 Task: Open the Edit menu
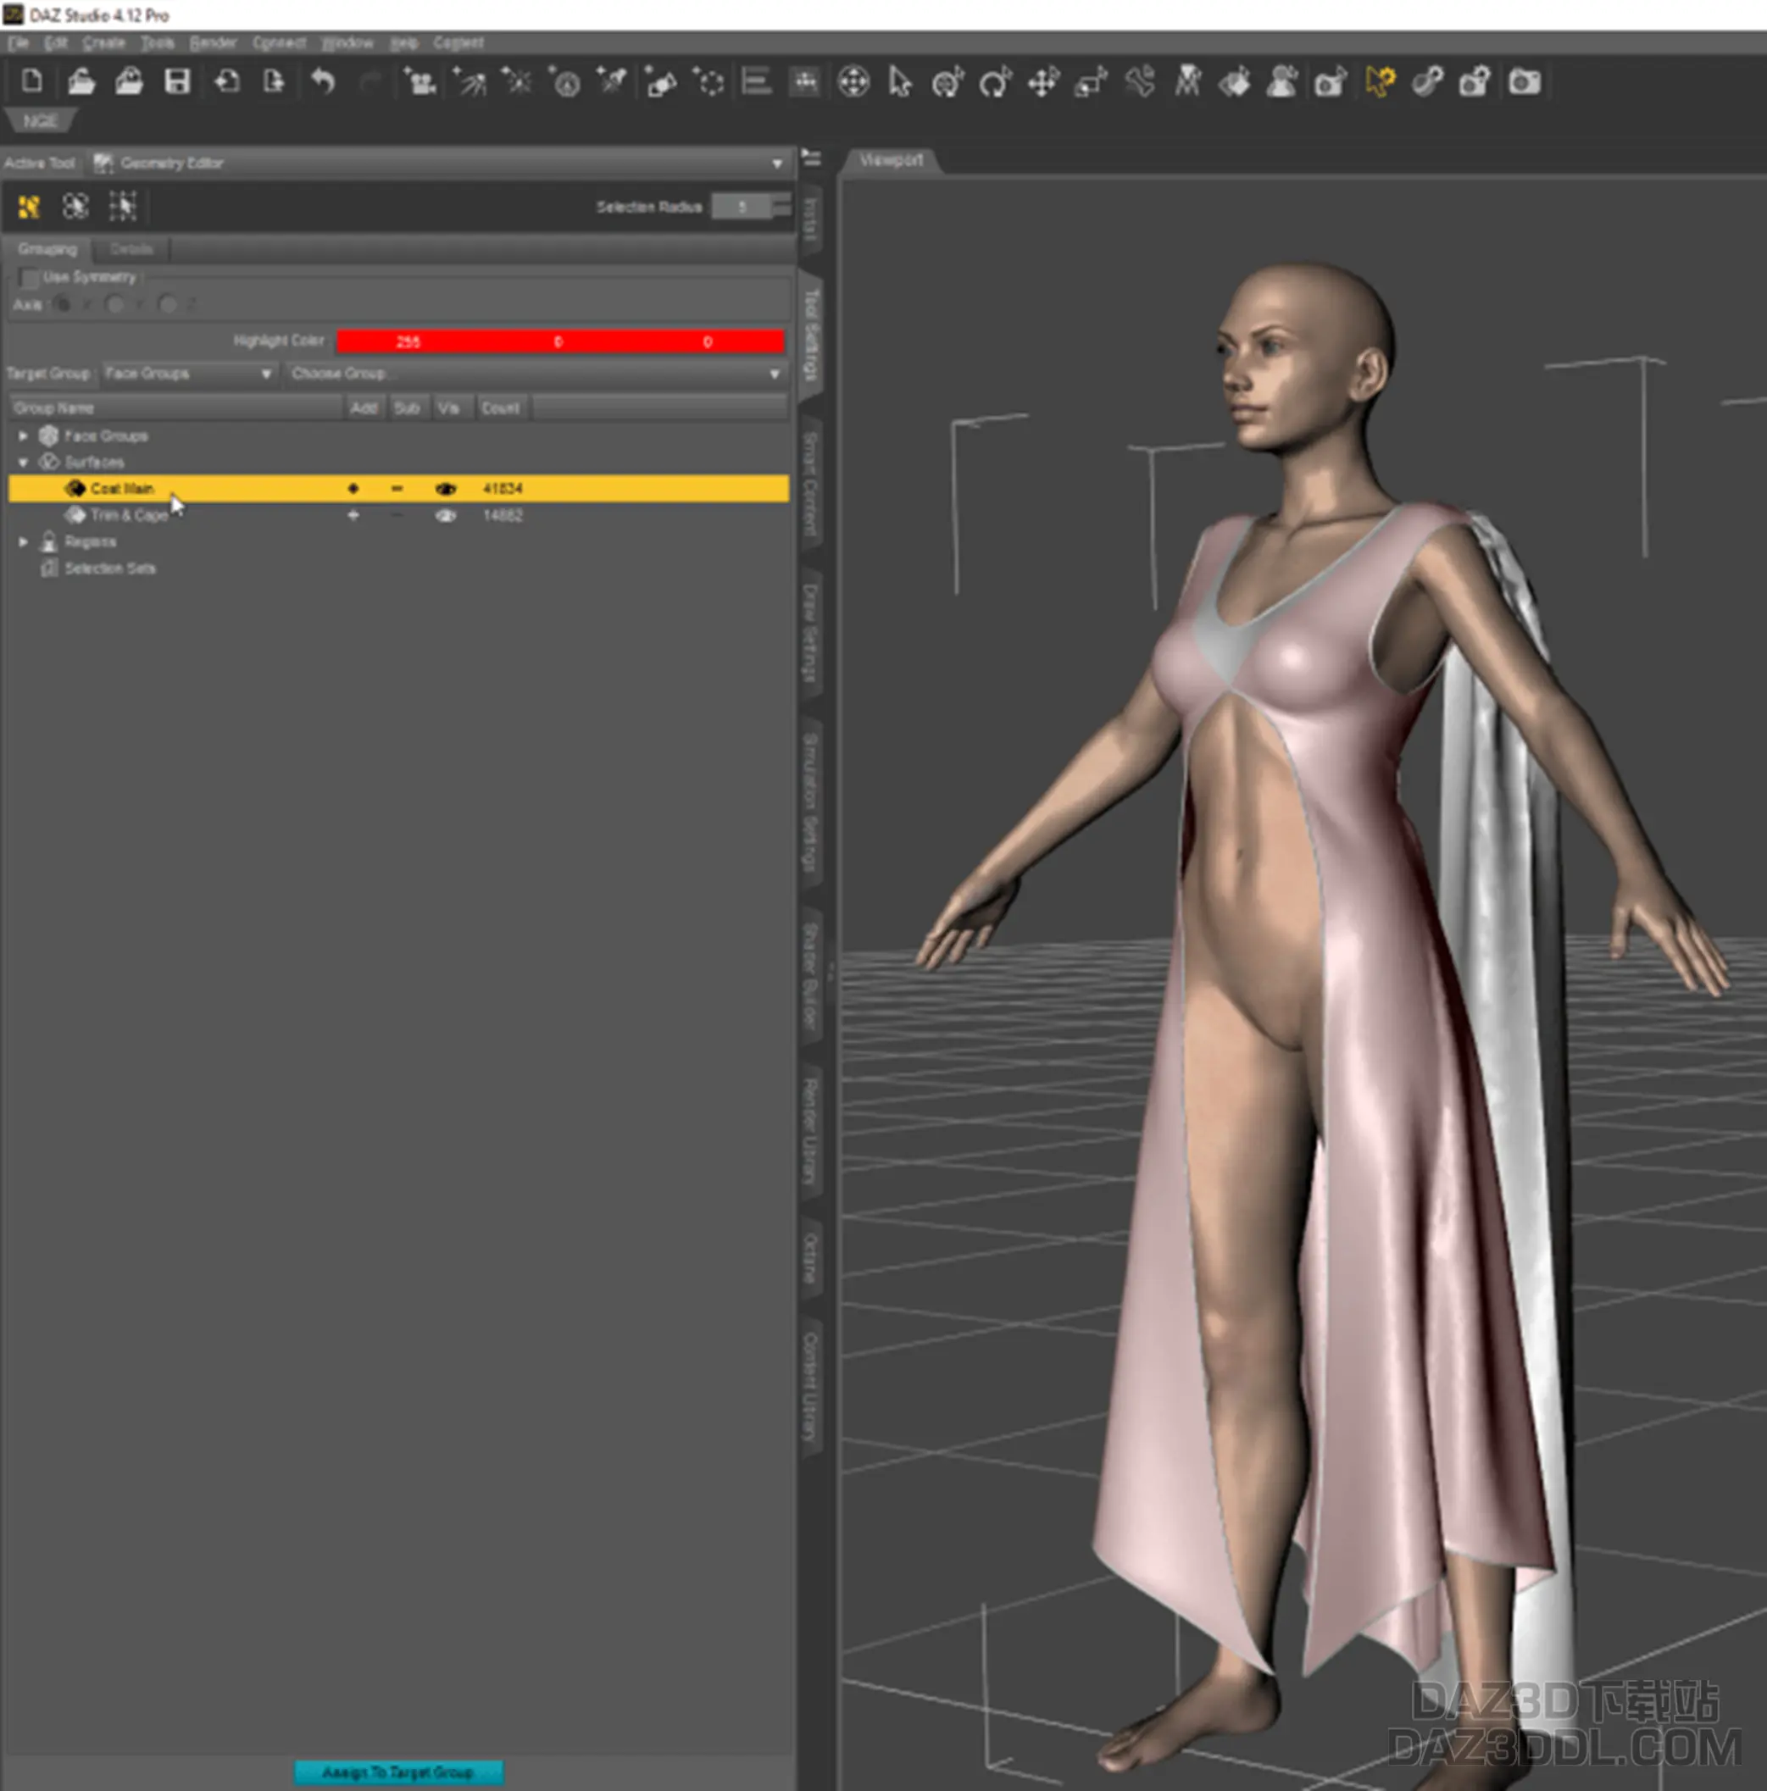pos(56,42)
